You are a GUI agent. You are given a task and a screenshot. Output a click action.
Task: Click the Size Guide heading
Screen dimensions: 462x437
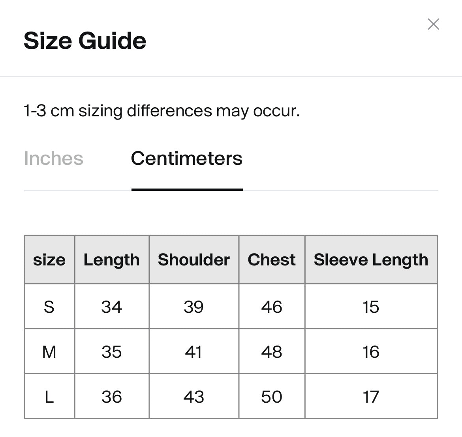pyautogui.click(x=85, y=41)
